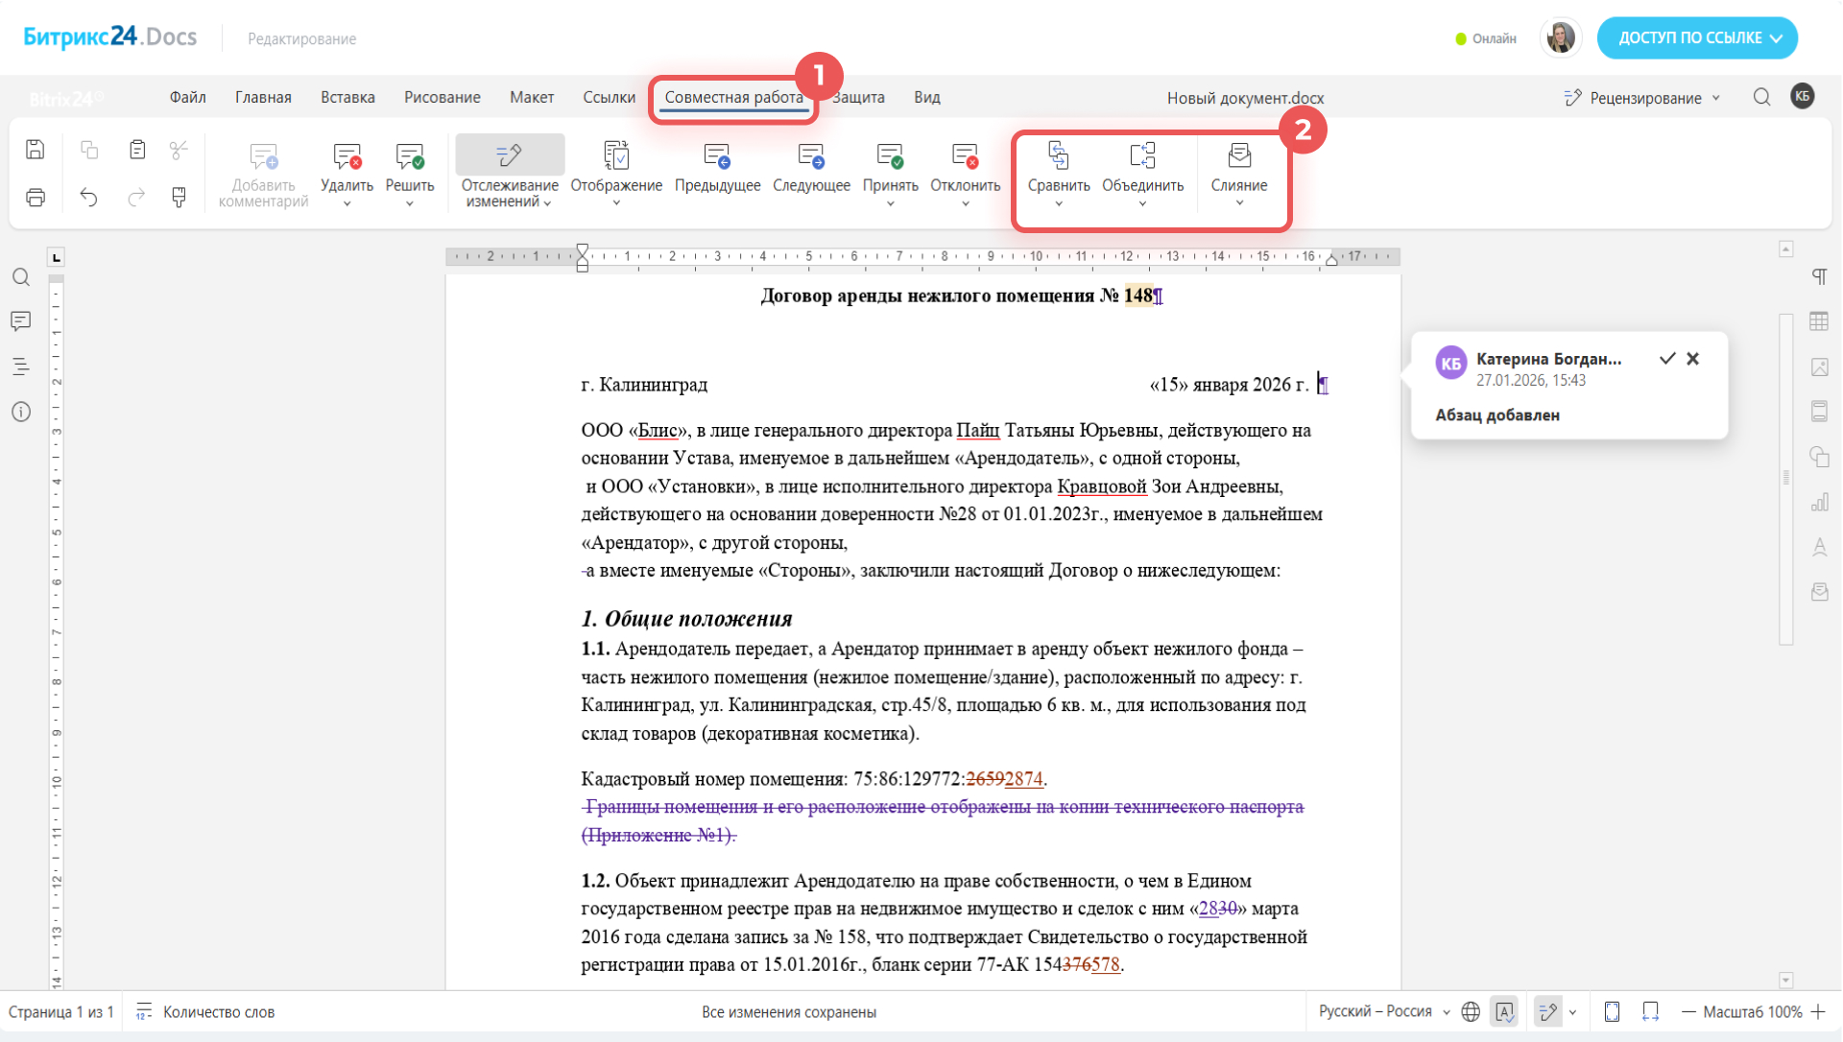Click the Previous change (Предыдущее) icon
Viewport: 1843px width, 1042px height.
click(717, 156)
